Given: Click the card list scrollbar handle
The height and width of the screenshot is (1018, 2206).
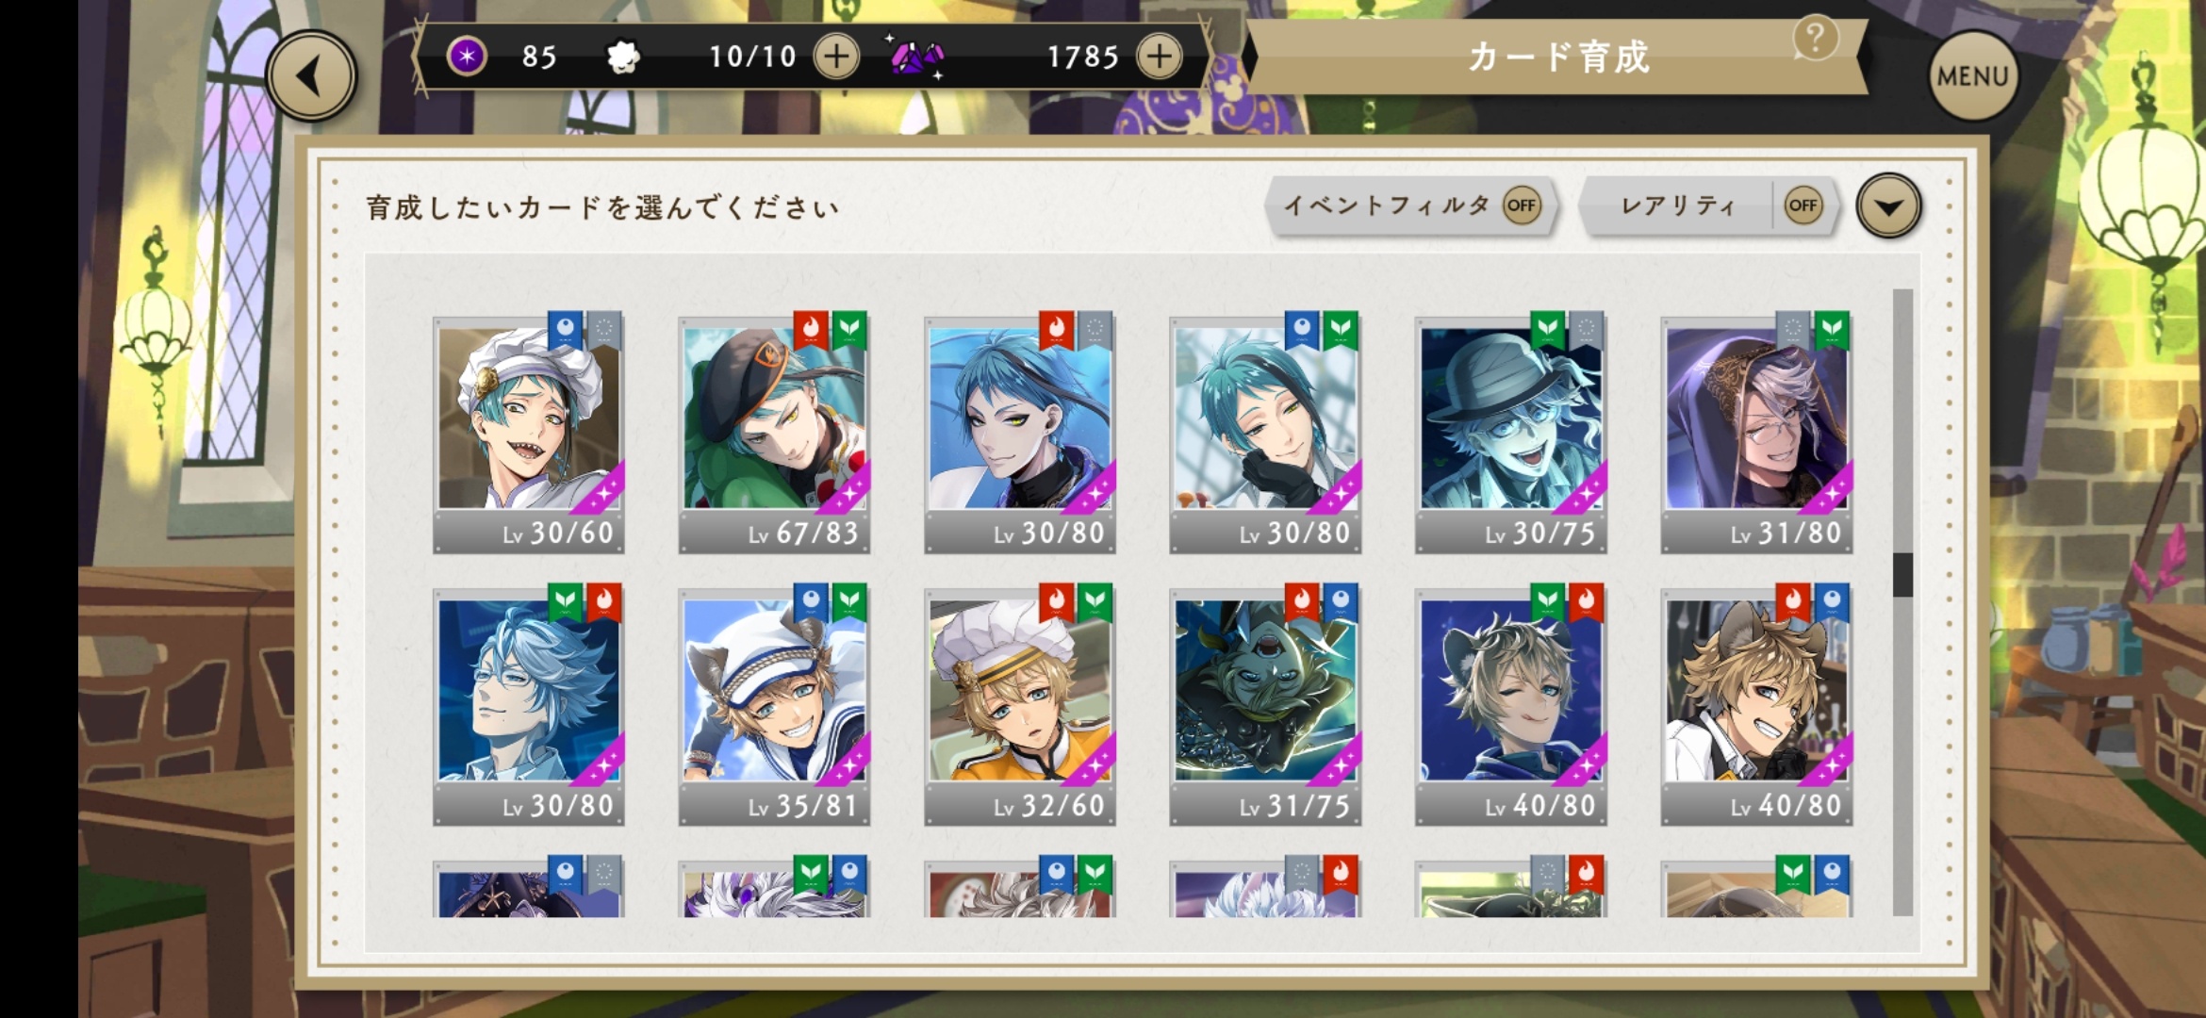Looking at the screenshot, I should coord(1902,574).
